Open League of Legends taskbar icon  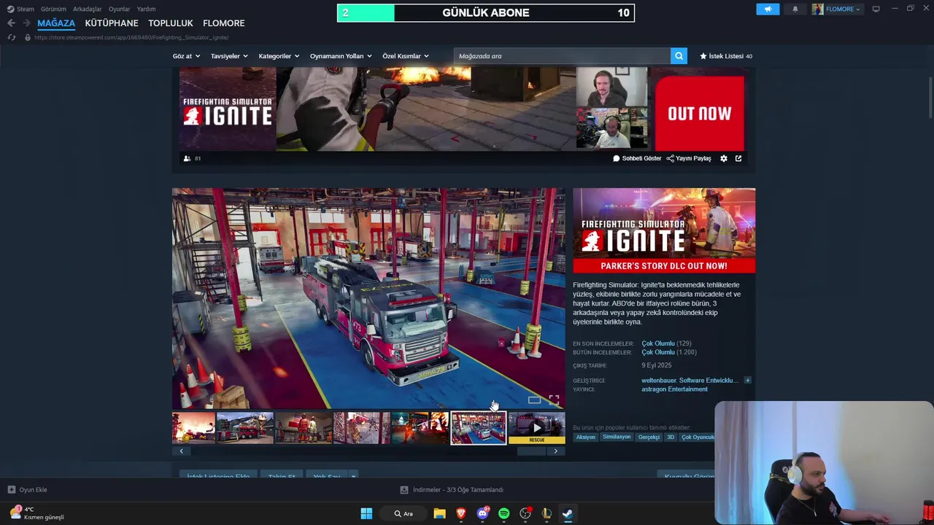point(547,513)
